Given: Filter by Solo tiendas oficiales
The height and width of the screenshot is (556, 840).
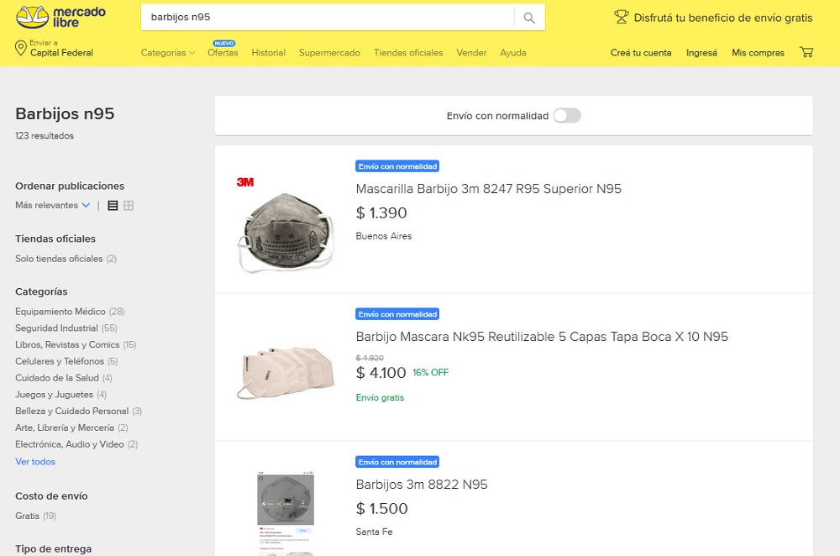Looking at the screenshot, I should click(60, 259).
